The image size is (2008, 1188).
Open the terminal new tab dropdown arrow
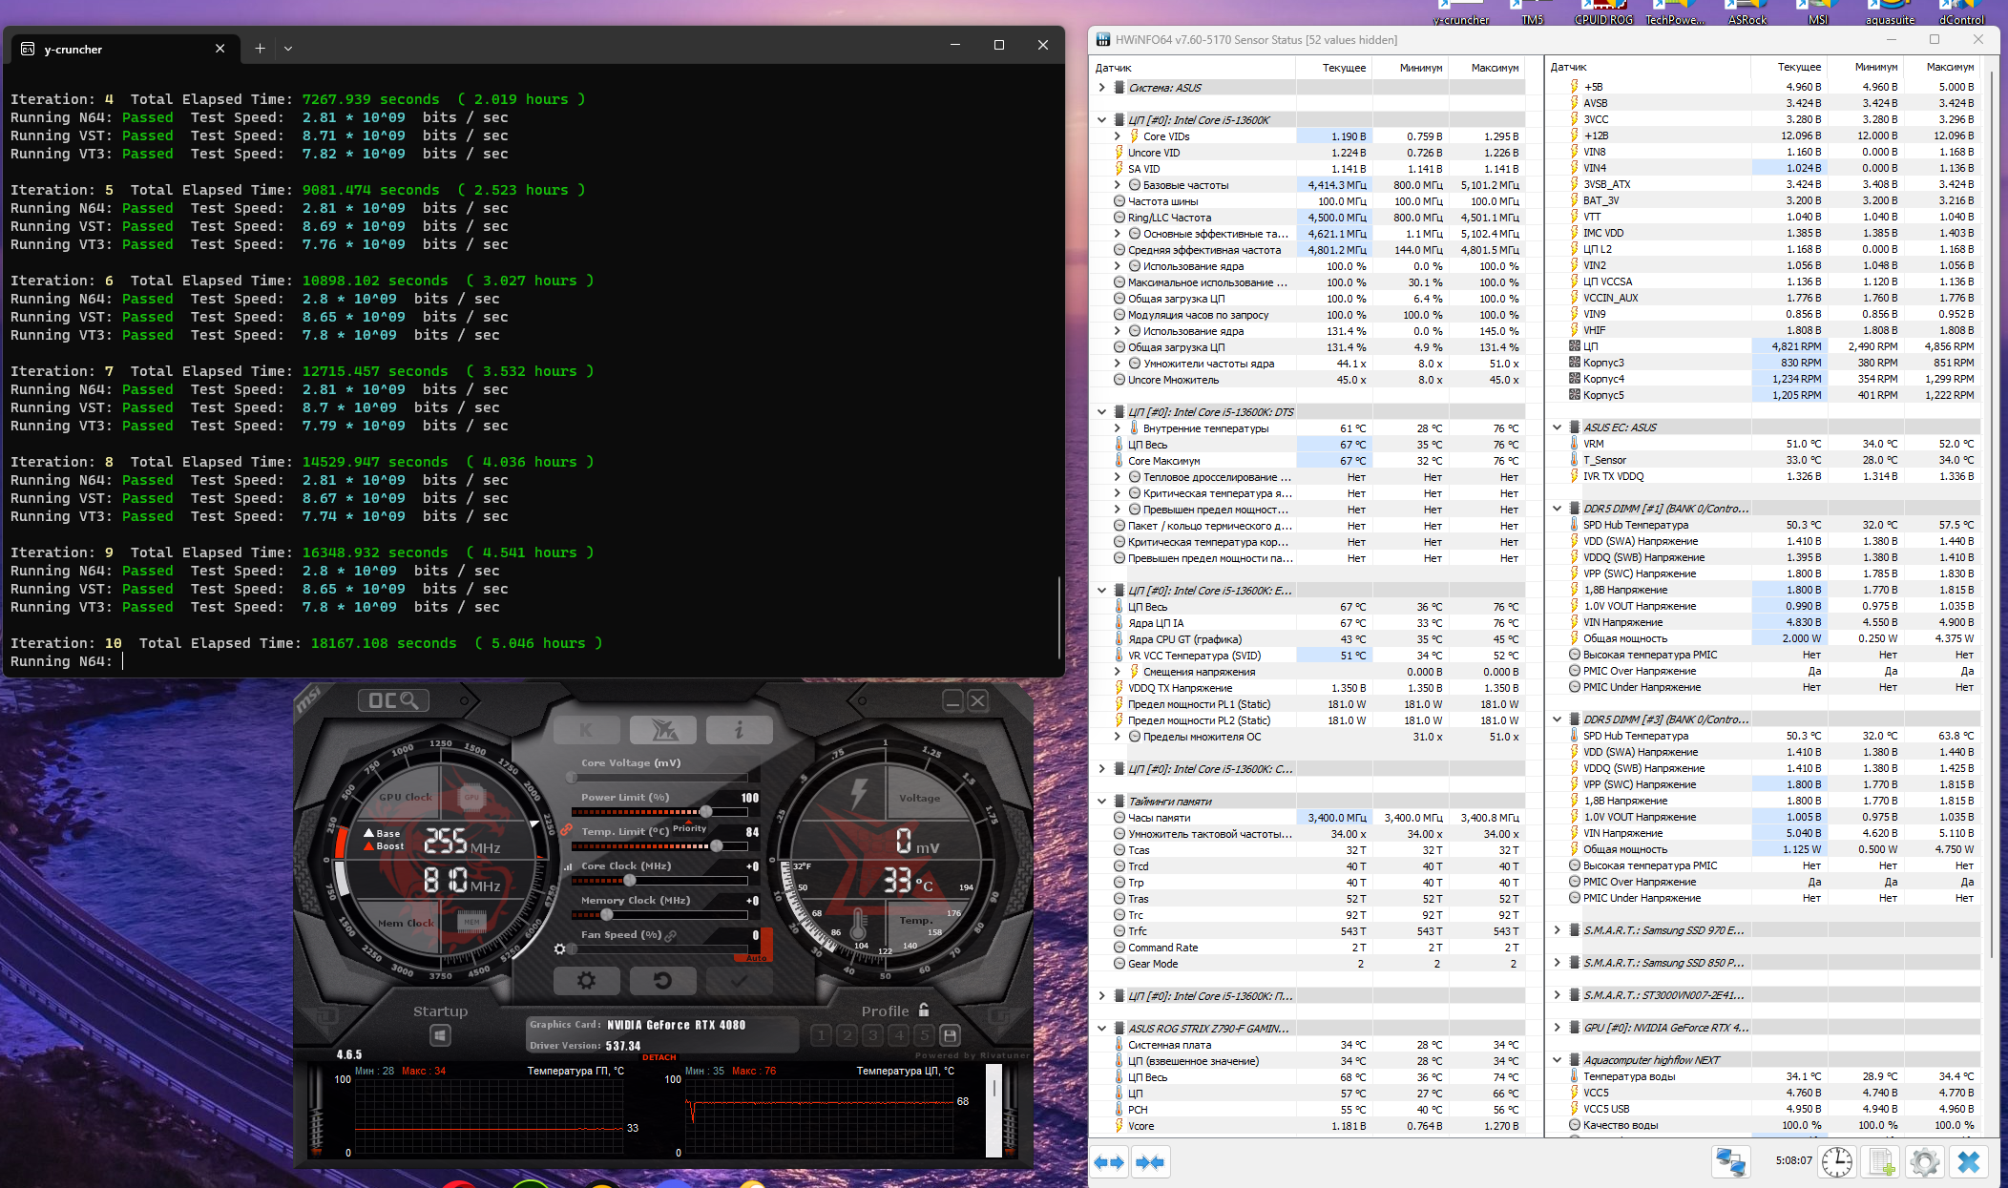click(288, 48)
